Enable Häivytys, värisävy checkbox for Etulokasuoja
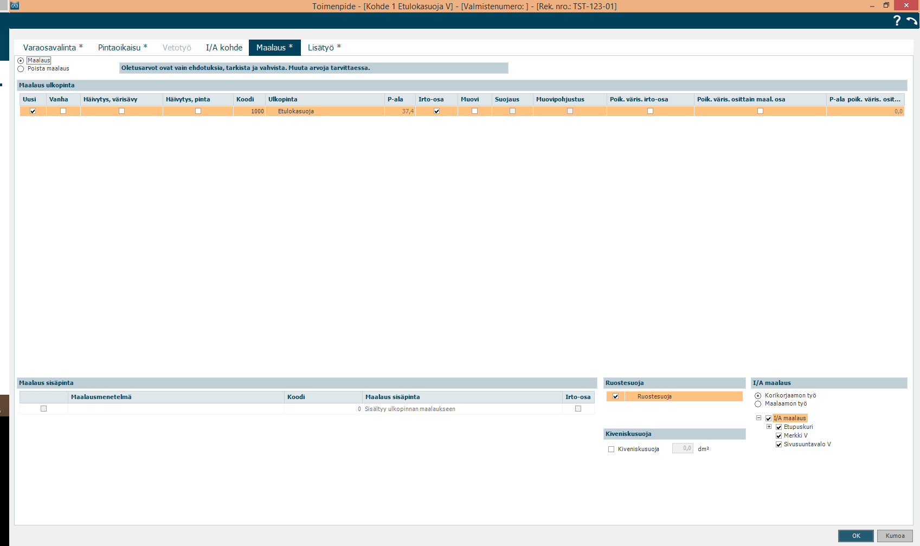 tap(121, 111)
